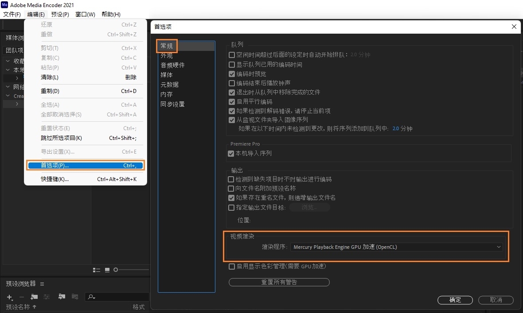Viewport: 523px width, 313px height.
Task: Collapse the 收藏 tree node
Action: point(8,61)
